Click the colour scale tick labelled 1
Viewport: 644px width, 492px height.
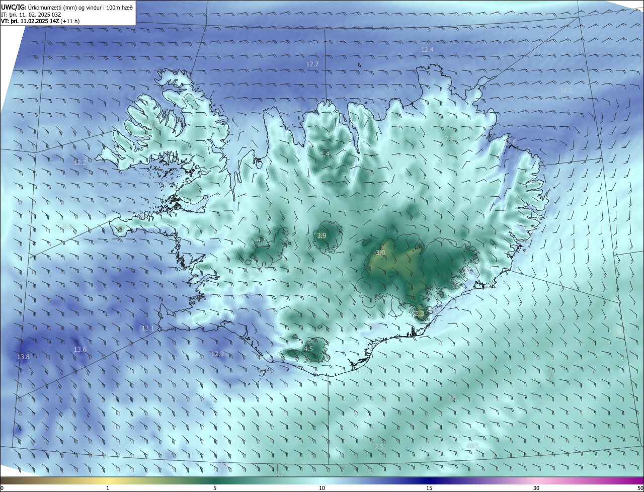point(108,488)
